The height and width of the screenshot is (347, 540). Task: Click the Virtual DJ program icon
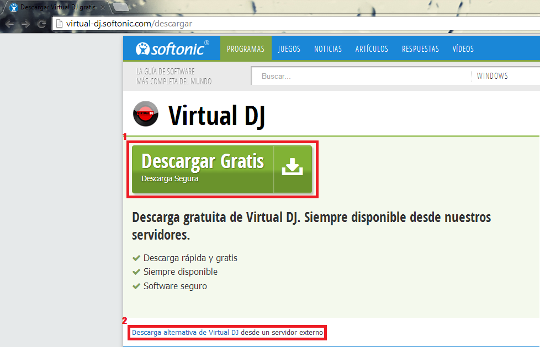(x=146, y=113)
